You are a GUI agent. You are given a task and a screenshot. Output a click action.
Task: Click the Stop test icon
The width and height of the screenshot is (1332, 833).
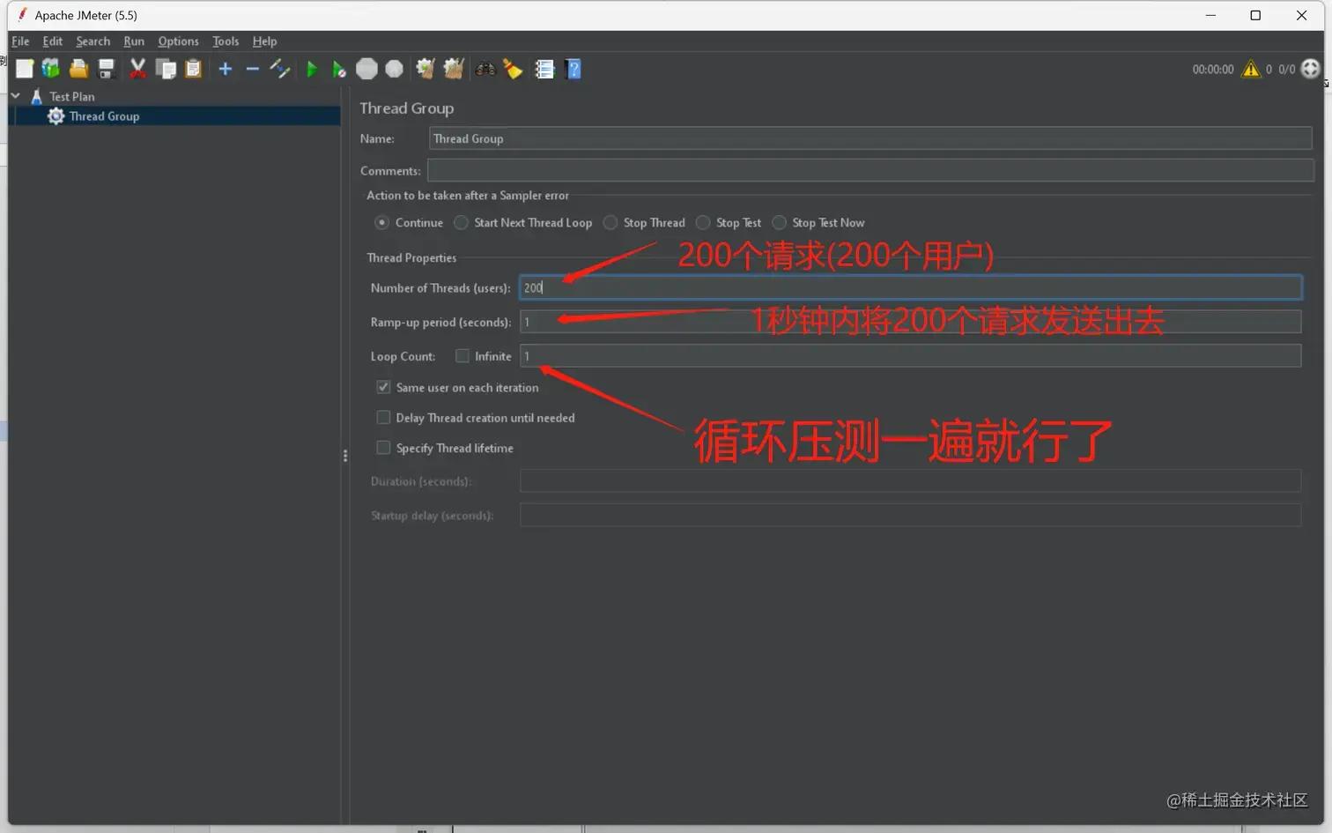[366, 69]
